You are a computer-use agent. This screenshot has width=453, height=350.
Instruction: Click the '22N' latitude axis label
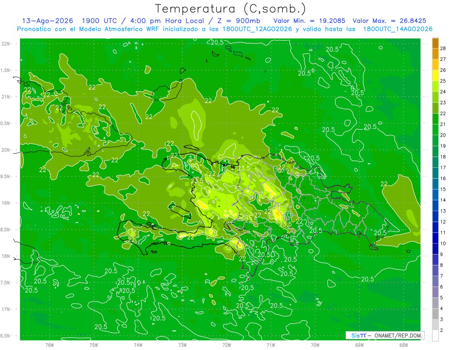tap(6, 44)
